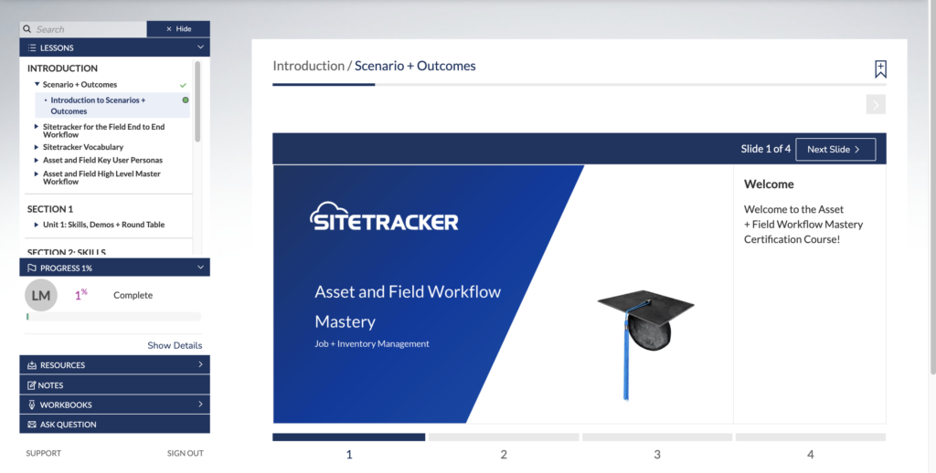This screenshot has height=473, width=936.
Task: Open the Ask Question menu item
Action: point(114,425)
